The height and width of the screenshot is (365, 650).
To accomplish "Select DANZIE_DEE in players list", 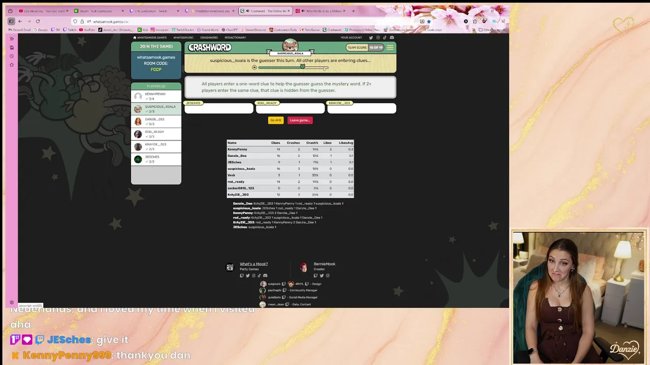I will point(156,122).
